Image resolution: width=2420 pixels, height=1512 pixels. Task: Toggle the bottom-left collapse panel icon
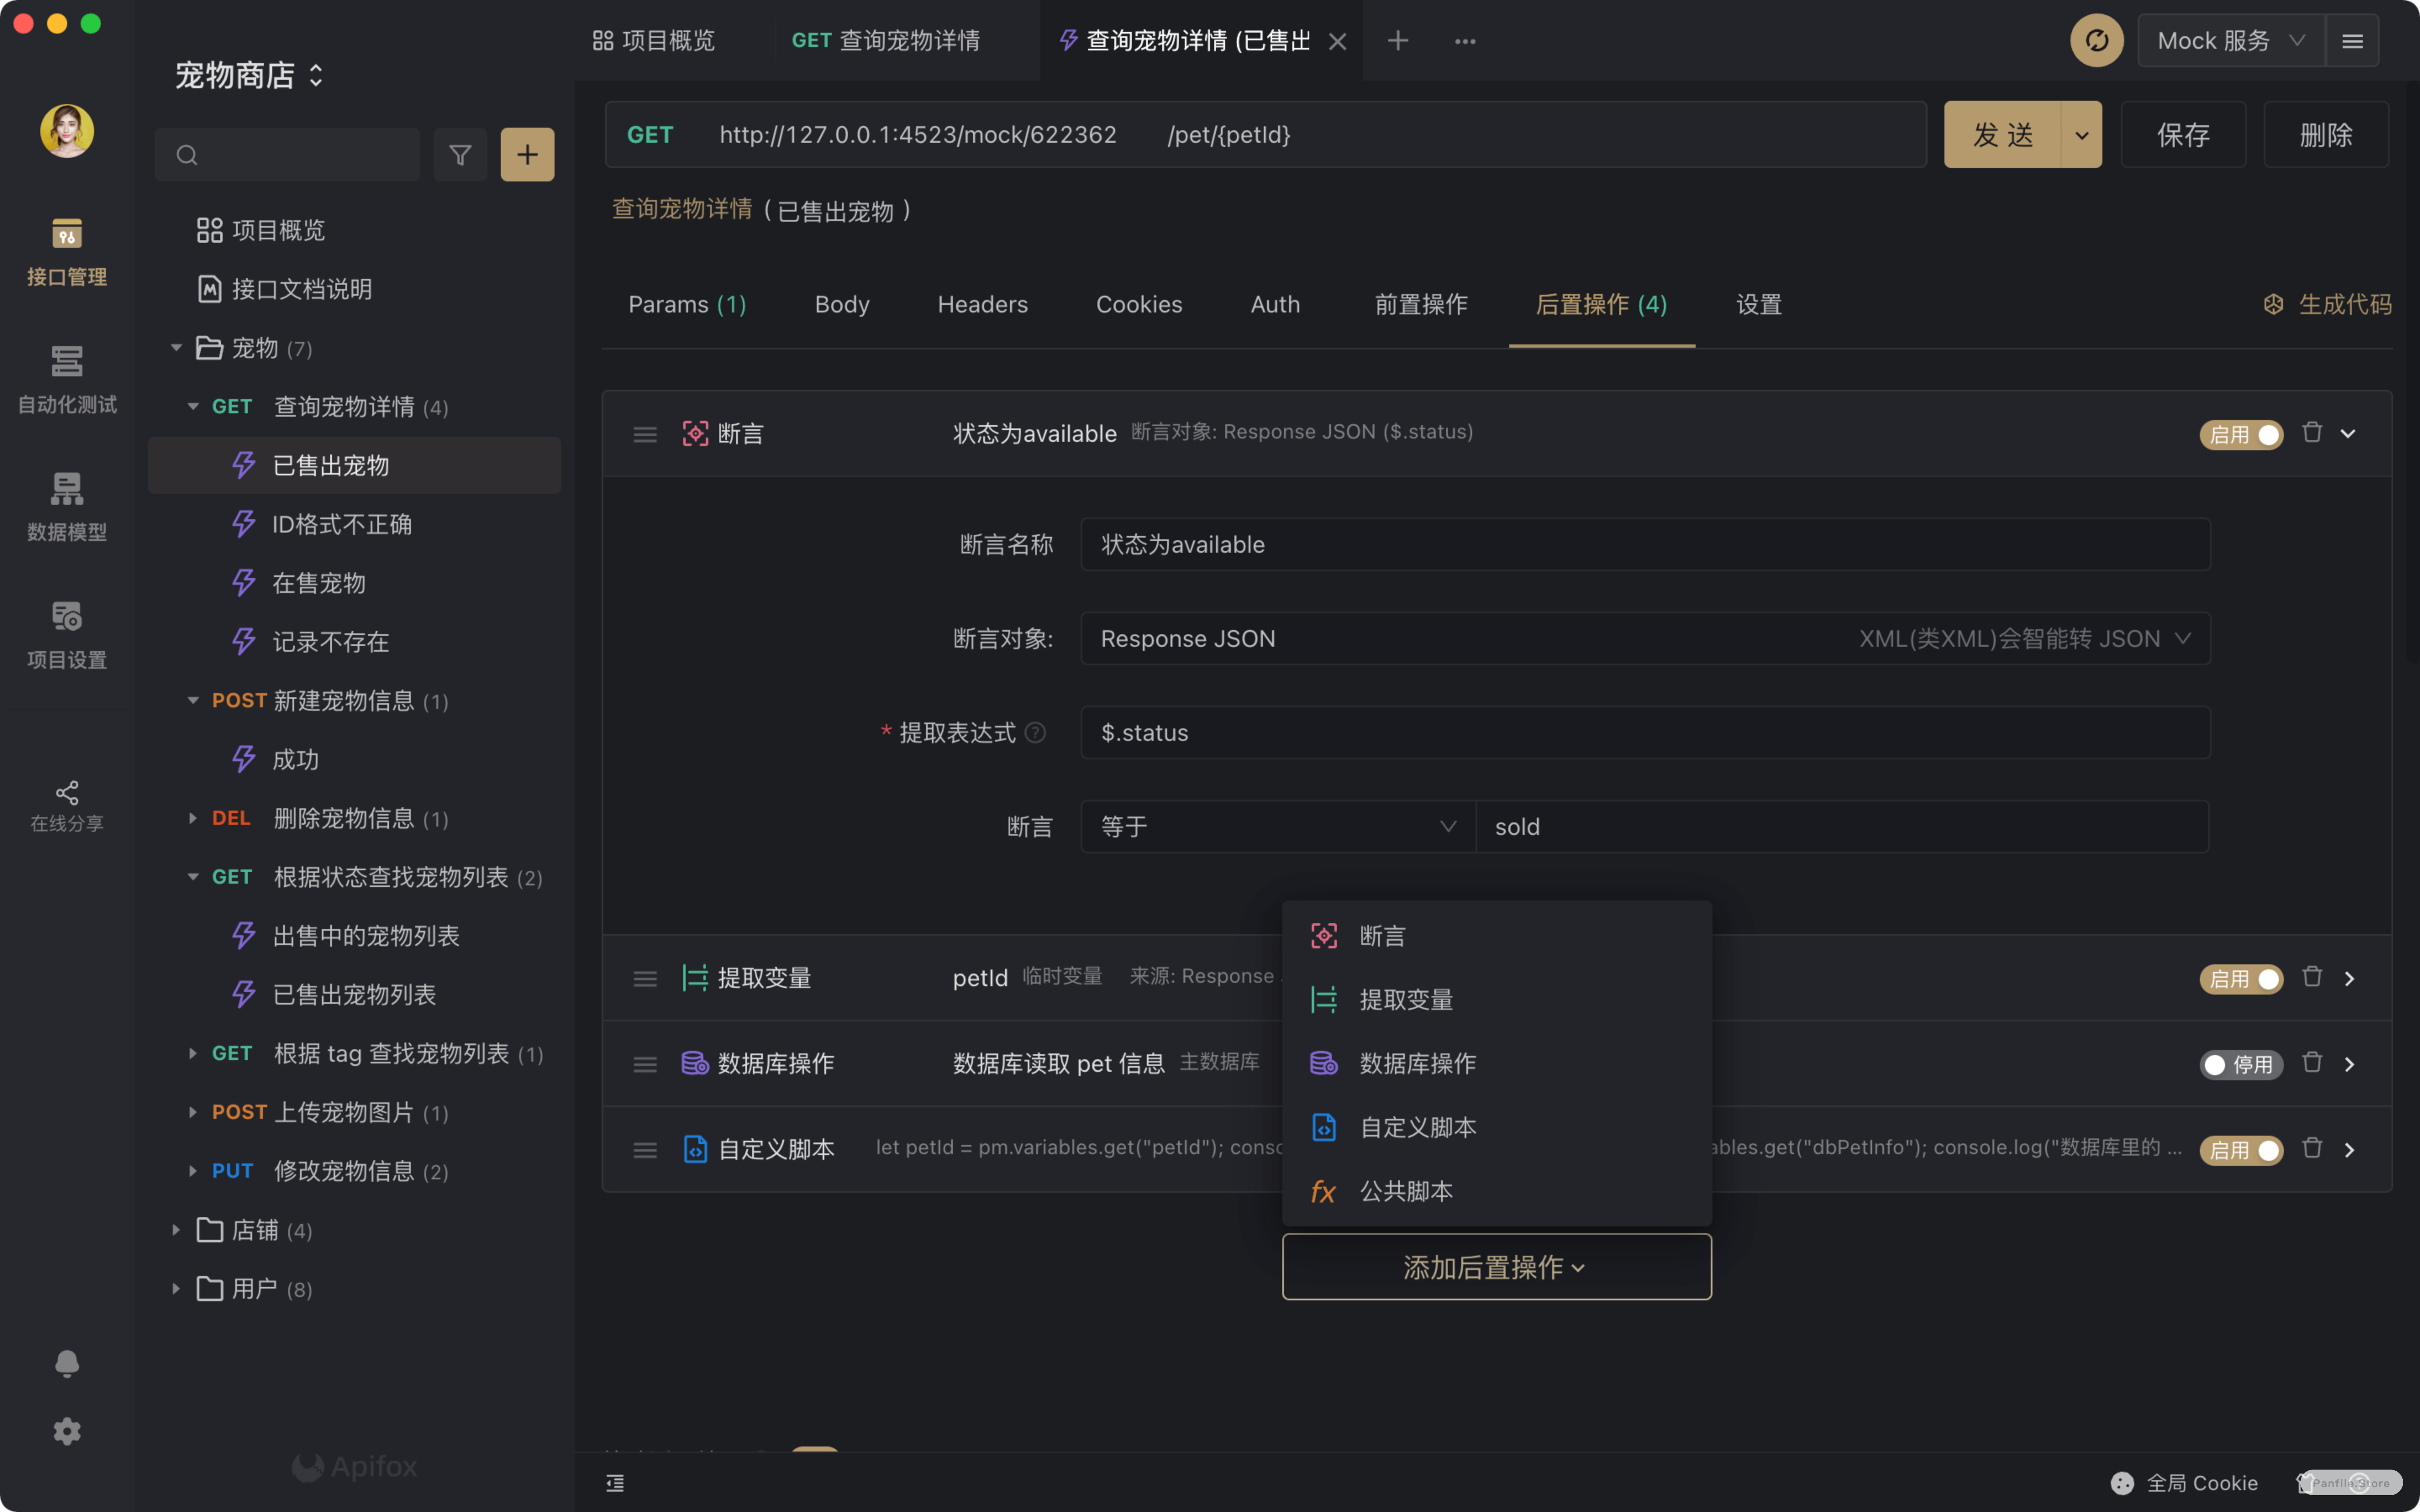coord(615,1483)
